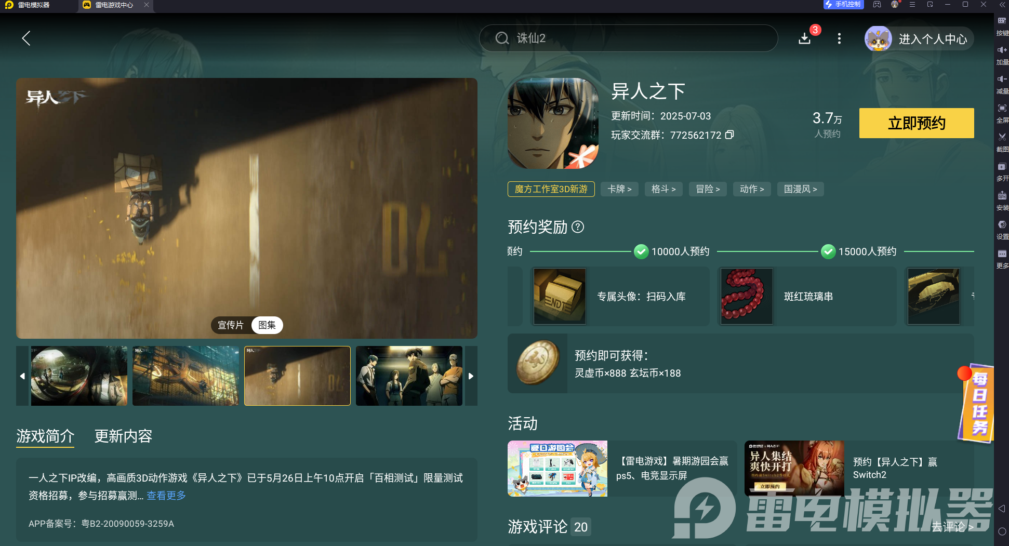This screenshot has height=546, width=1009.
Task: Open the account avatar in title bar
Action: point(895,5)
